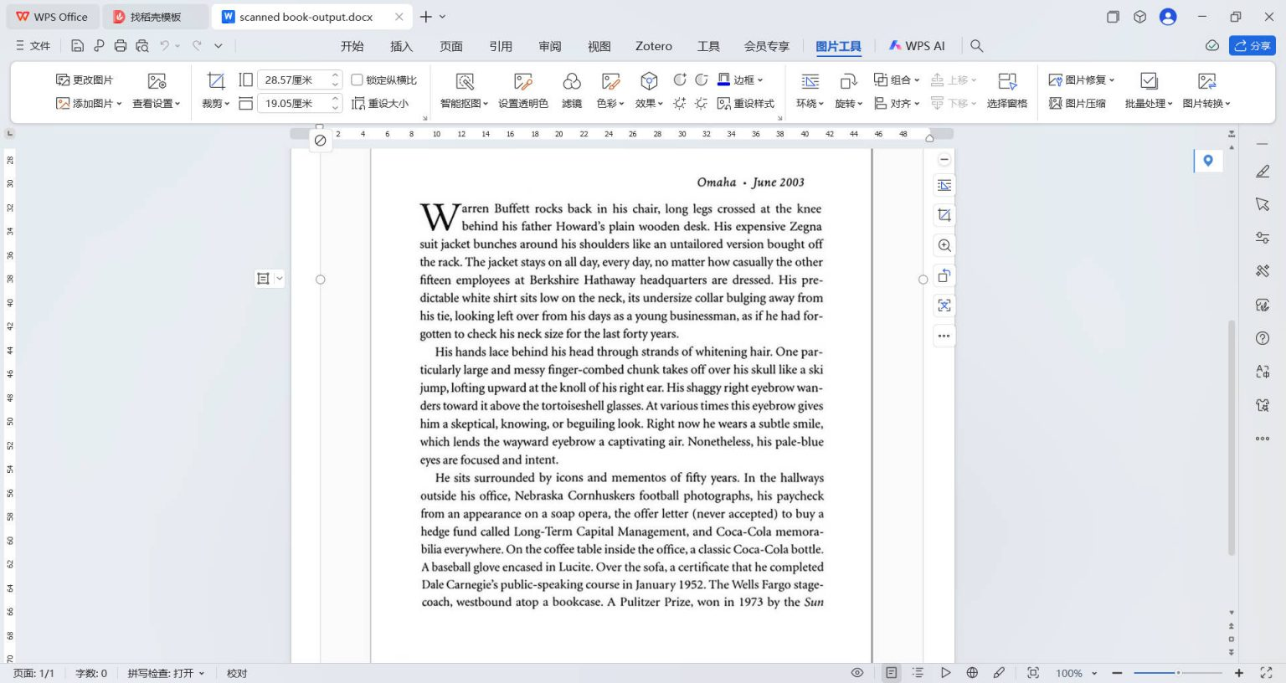Click the Crop (裁剪) tool icon

(x=216, y=80)
